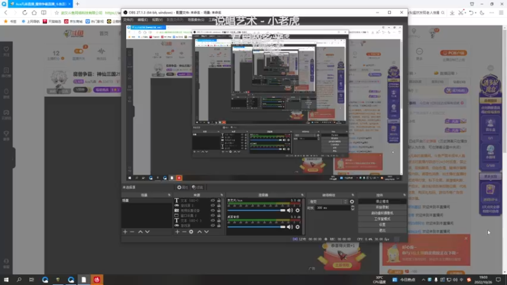Screen dimensions: 507x285
Task: Remove the selected source with the minus icon
Action: [x=184, y=232]
